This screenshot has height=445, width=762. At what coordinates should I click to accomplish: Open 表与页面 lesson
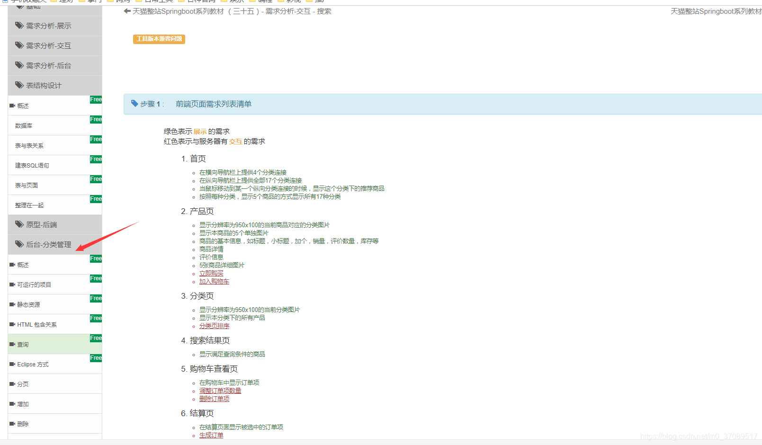point(55,185)
